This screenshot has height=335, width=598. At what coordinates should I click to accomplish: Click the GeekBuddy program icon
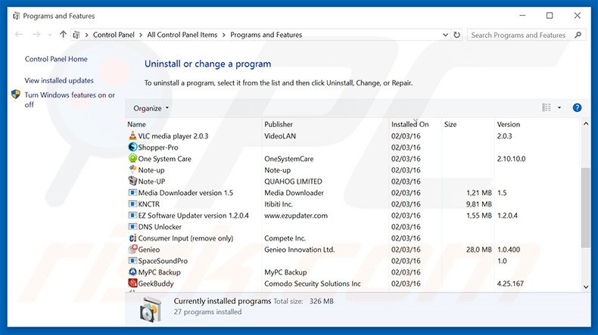[132, 283]
